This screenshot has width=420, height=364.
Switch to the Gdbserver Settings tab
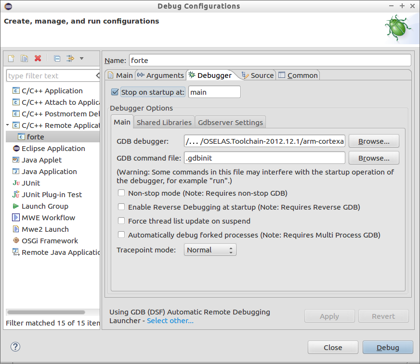[230, 122]
